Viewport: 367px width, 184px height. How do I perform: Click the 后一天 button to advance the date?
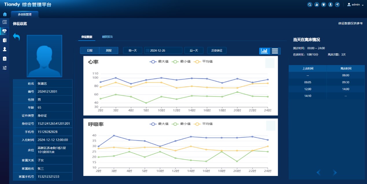pos(194,50)
